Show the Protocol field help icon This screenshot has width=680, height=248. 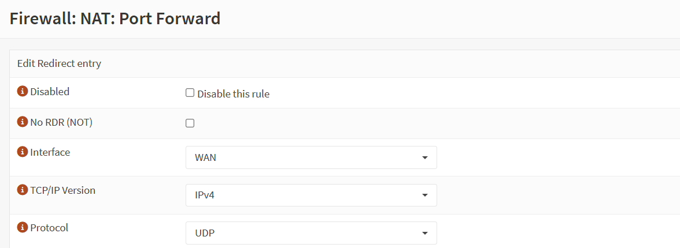click(23, 228)
